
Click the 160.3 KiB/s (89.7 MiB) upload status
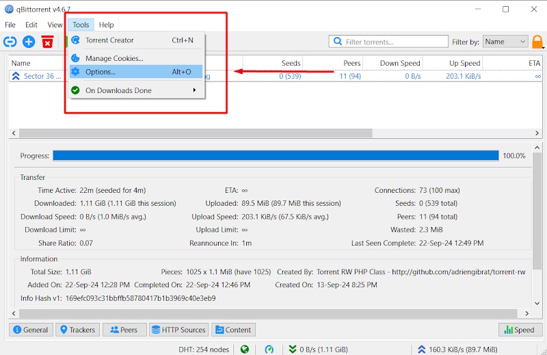coord(464,350)
